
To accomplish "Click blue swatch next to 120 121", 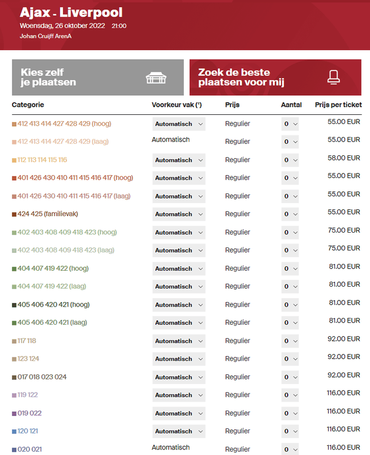I will 14,432.
